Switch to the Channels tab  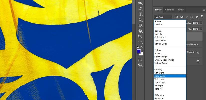170,10
